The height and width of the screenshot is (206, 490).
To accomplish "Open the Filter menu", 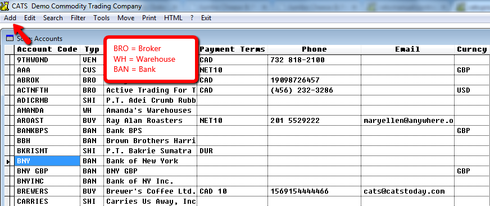I will 78,18.
